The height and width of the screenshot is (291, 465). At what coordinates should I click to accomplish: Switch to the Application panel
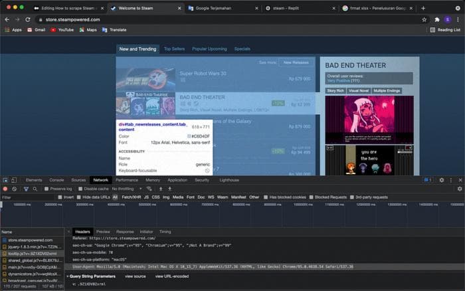click(x=177, y=180)
